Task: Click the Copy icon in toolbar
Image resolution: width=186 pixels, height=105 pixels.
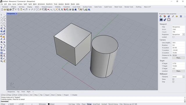Action: click(19, 9)
